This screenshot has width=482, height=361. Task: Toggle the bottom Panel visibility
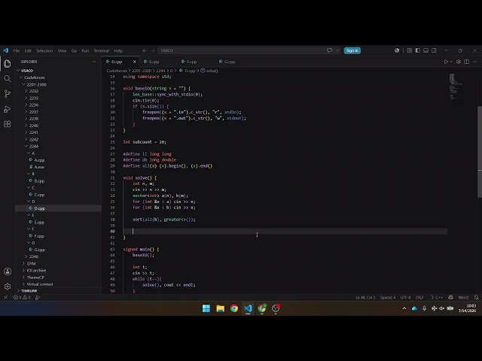point(426,50)
